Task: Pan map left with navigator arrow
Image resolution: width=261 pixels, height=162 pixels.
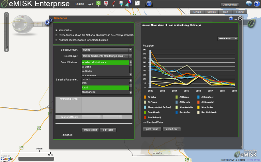Action: click(x=14, y=25)
